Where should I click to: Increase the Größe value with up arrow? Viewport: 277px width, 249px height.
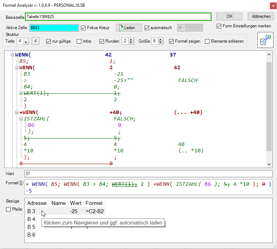point(161,39)
